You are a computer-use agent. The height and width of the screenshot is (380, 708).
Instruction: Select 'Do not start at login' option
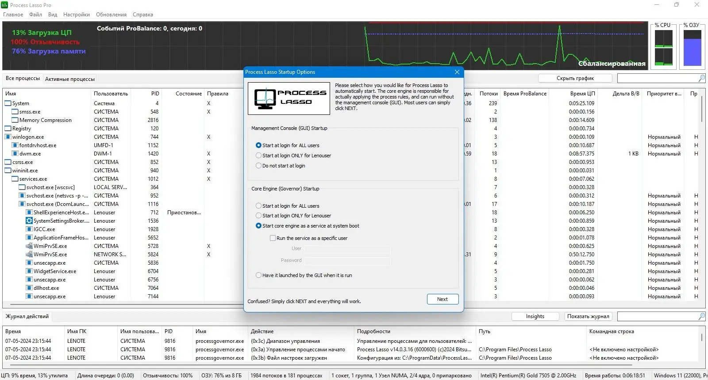(258, 166)
